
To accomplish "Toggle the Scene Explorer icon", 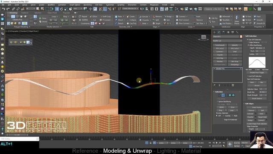I will click(152, 9).
